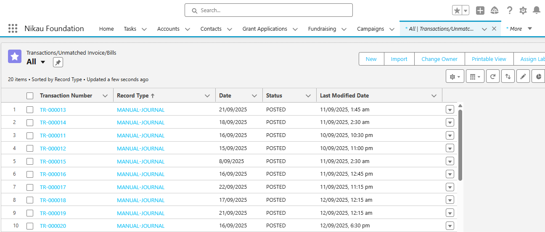Viewport: 545px width, 232px height.
Task: View the Notifications bell icon
Action: tap(537, 11)
